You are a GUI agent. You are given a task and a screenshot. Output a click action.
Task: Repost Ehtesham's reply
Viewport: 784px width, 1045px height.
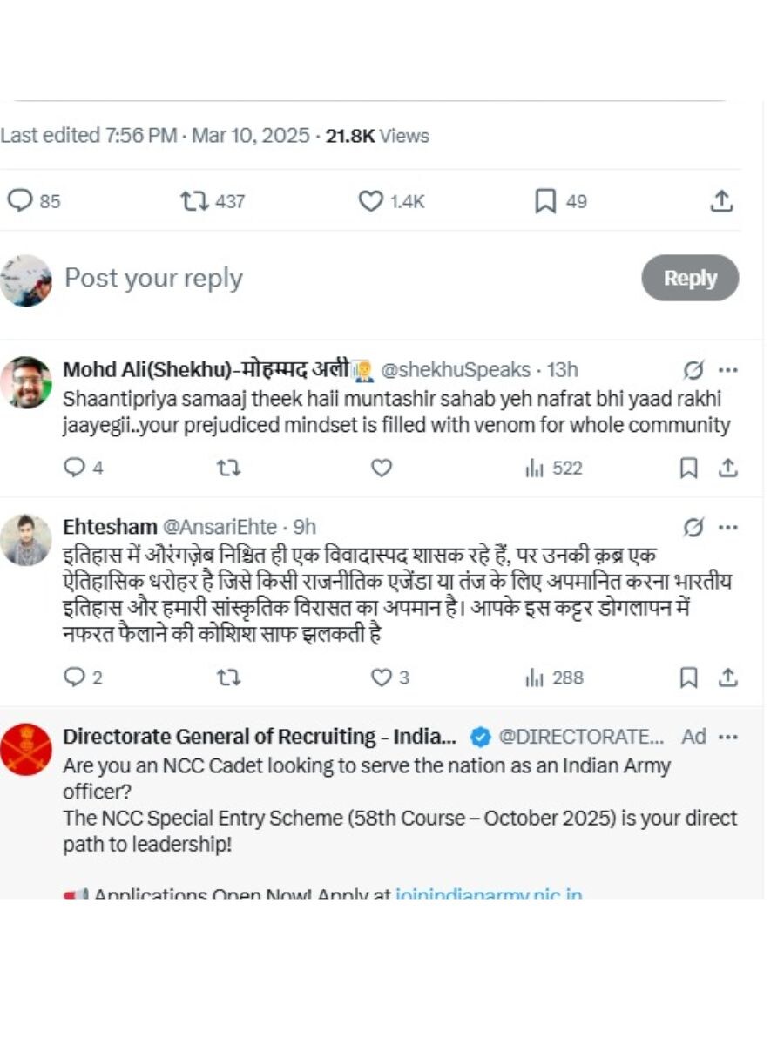click(x=228, y=678)
